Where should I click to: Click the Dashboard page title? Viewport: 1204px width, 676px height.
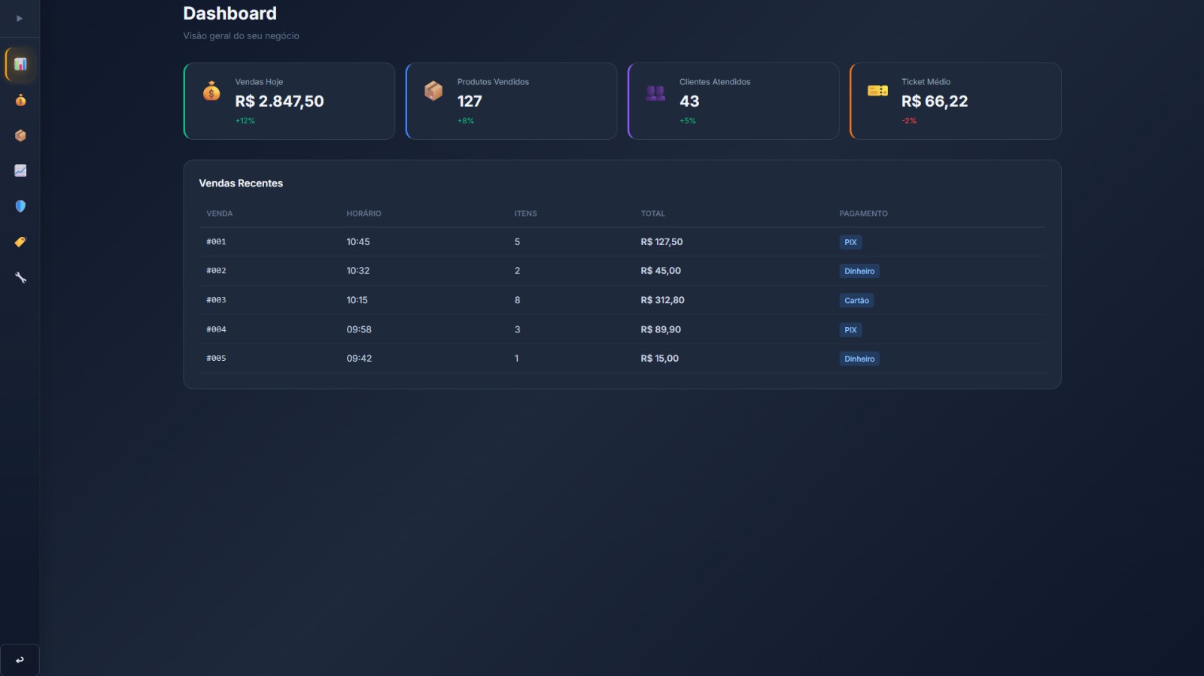coord(230,14)
